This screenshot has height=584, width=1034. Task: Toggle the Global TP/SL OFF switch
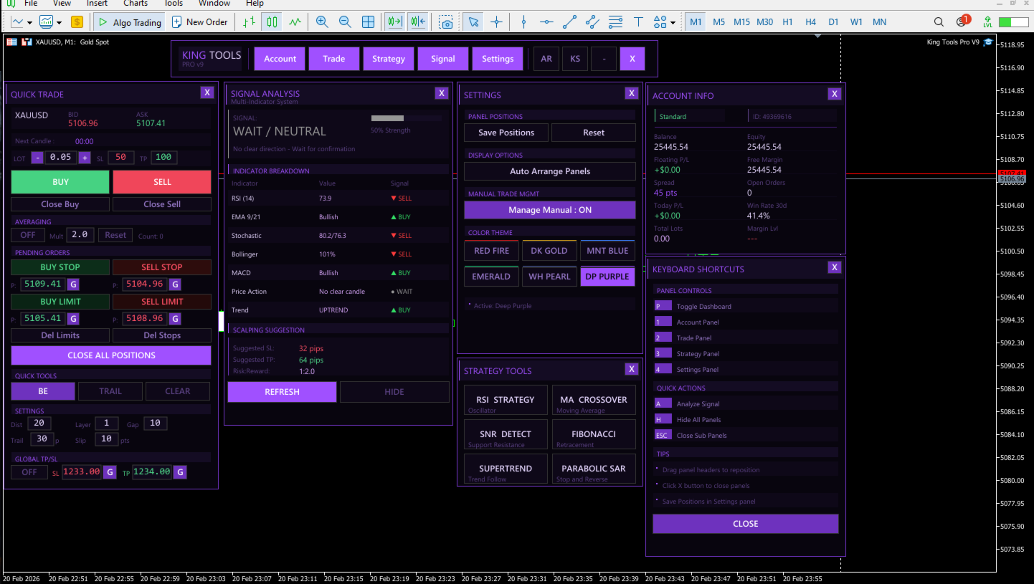(29, 472)
